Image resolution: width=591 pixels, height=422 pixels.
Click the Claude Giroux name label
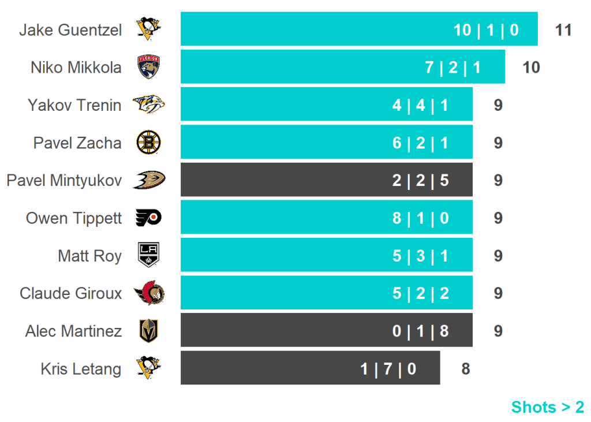70,293
